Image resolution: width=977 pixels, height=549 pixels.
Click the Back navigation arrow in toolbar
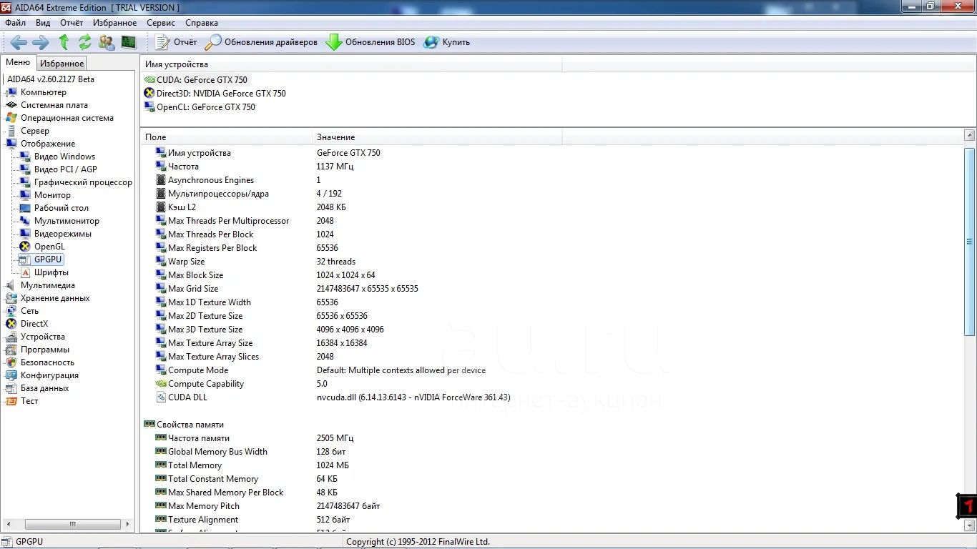(x=19, y=42)
